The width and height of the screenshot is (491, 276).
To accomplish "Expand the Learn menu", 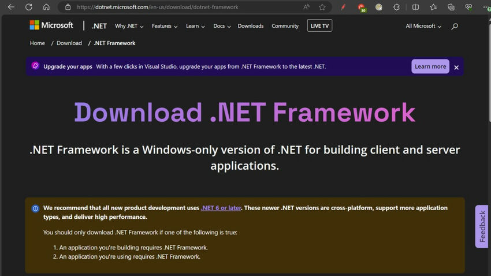I will pyautogui.click(x=195, y=26).
